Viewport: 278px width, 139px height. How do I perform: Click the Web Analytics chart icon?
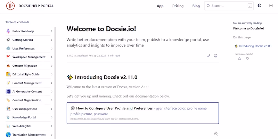[x=8, y=126]
